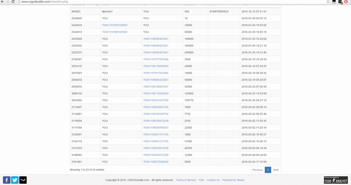Select the date 2016-02-26 08:27:12

click(254, 100)
